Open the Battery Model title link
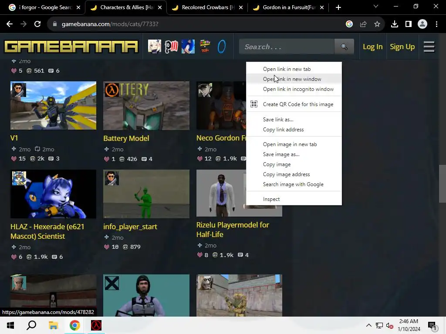446x334 pixels. pyautogui.click(x=126, y=138)
